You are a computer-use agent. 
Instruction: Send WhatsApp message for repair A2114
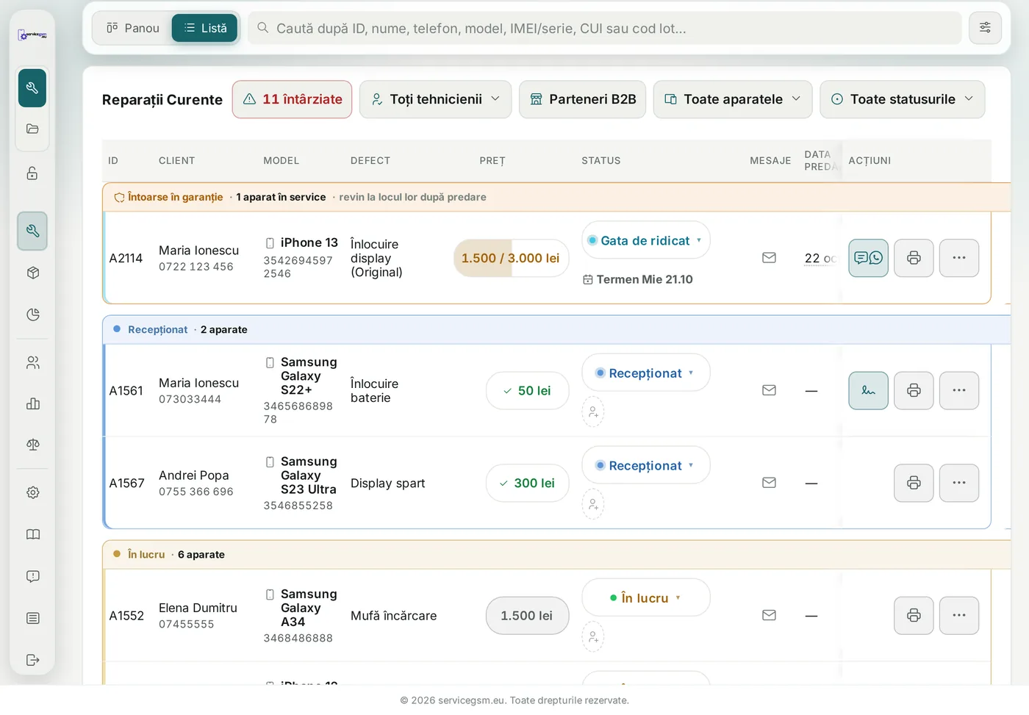click(x=868, y=258)
